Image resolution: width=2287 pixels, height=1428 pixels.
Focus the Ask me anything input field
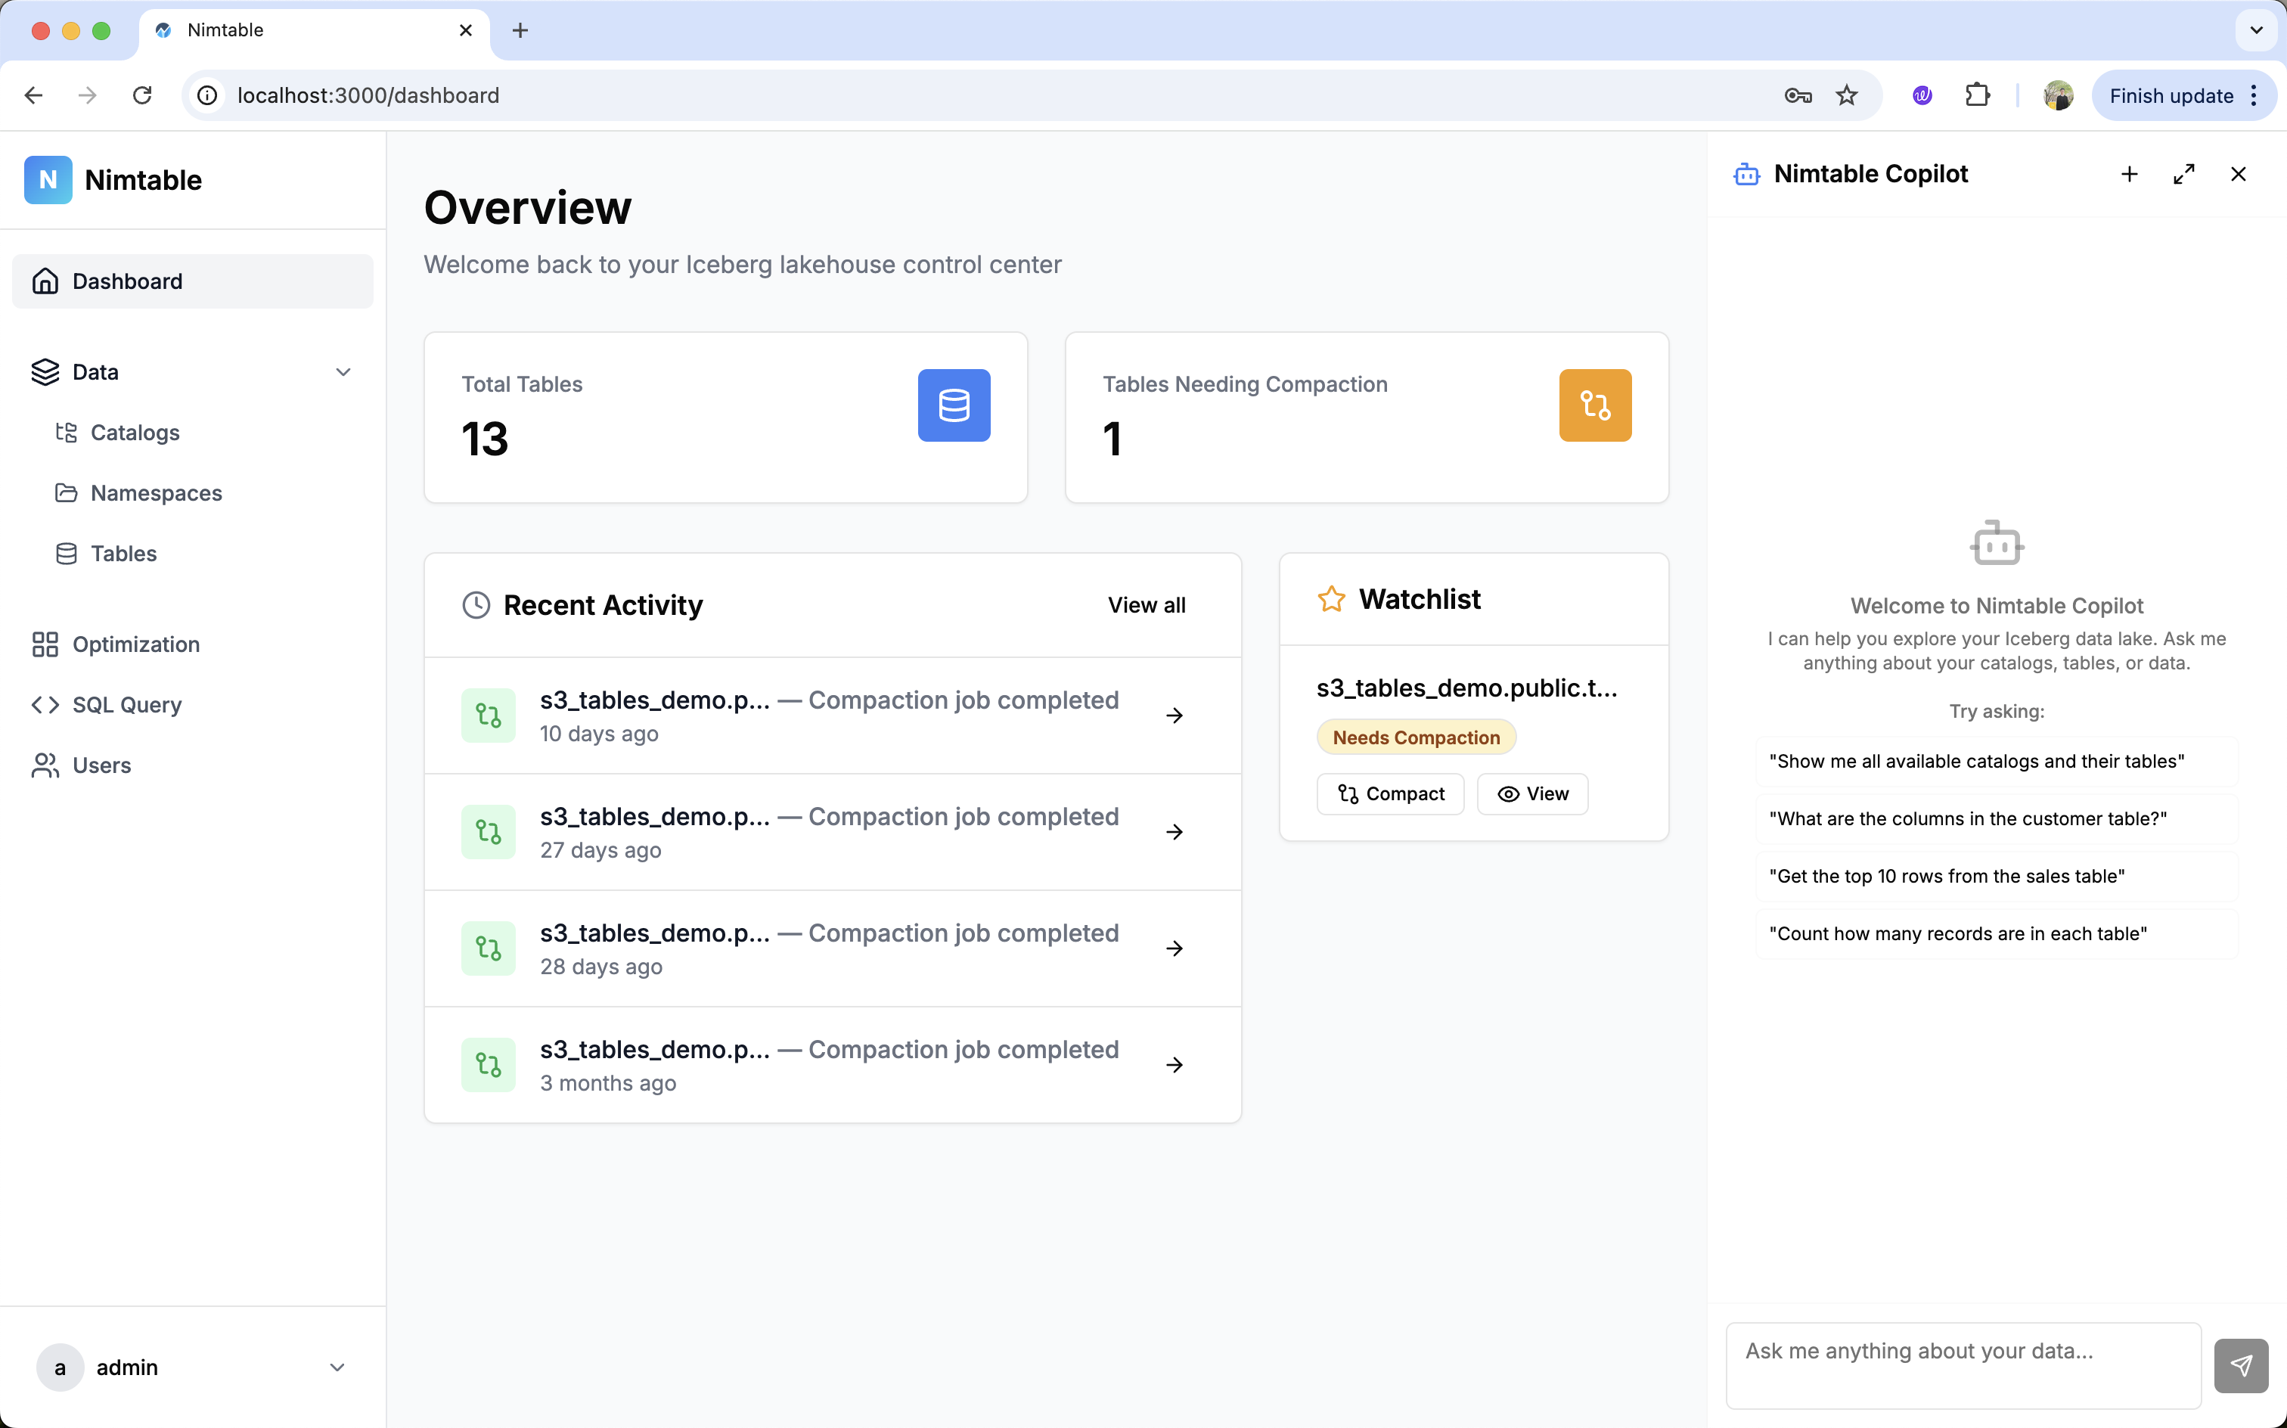tap(1962, 1364)
